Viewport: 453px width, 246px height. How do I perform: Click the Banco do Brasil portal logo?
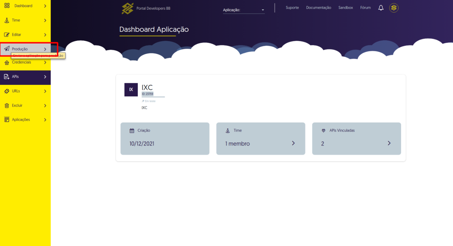tap(128, 8)
